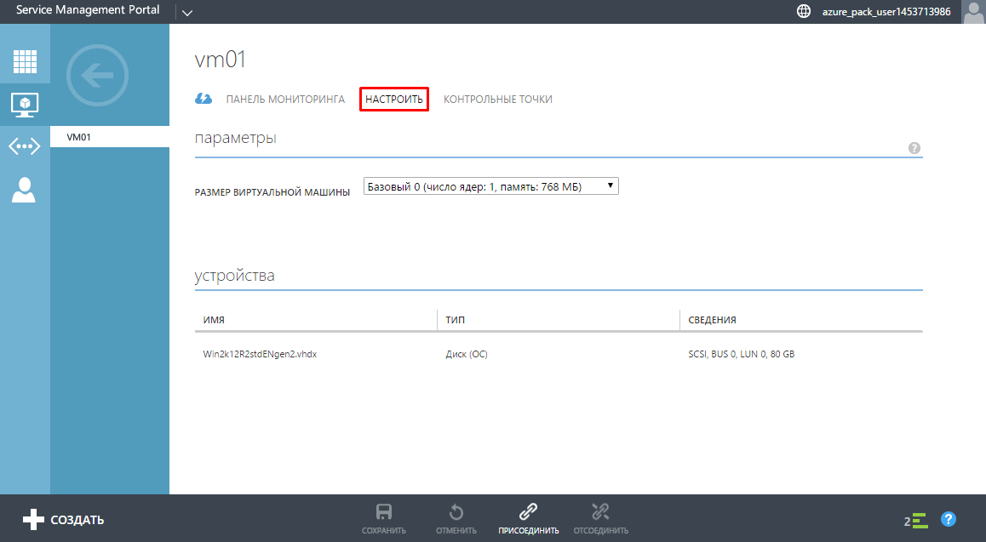Click the ПРИСОЕДИНИТЬ attach button
The width and height of the screenshot is (986, 542).
pyautogui.click(x=528, y=518)
